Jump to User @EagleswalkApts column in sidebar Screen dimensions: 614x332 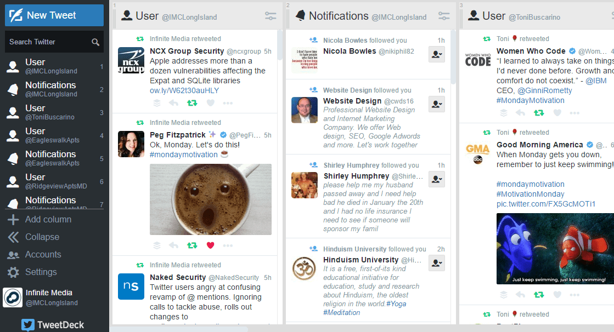54,135
